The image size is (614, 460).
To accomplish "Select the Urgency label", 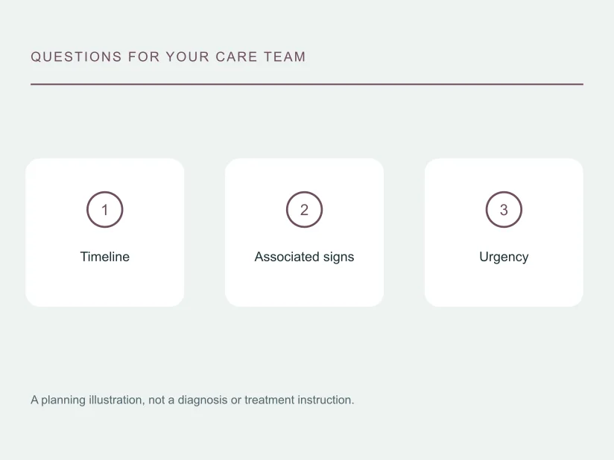I will pyautogui.click(x=504, y=258).
